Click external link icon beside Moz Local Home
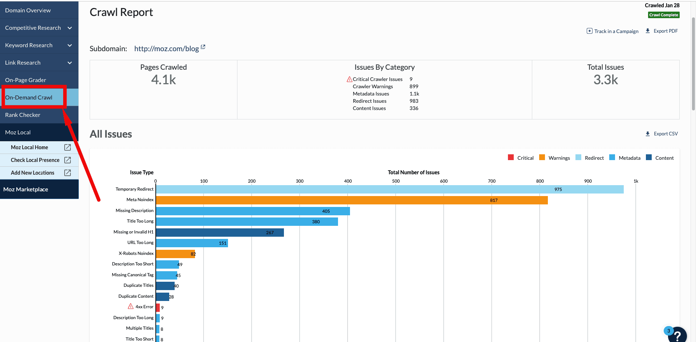The height and width of the screenshot is (342, 696). click(x=68, y=147)
